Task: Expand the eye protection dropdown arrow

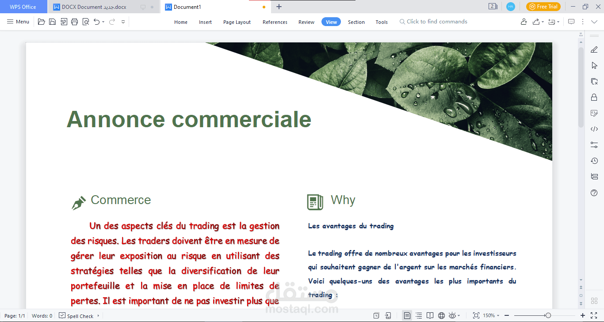Action: 459,315
